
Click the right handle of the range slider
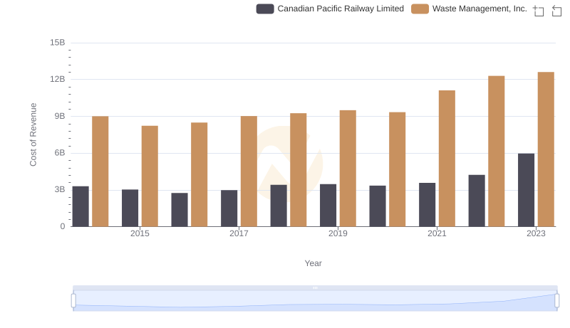coord(556,300)
